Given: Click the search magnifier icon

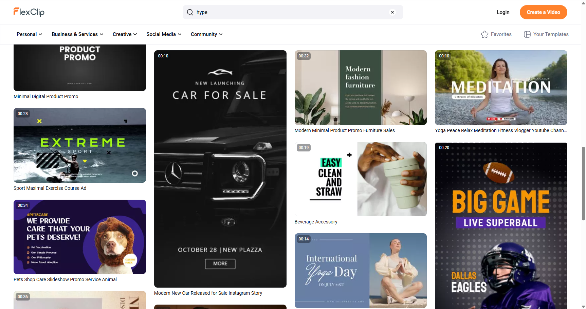Looking at the screenshot, I should coord(190,12).
